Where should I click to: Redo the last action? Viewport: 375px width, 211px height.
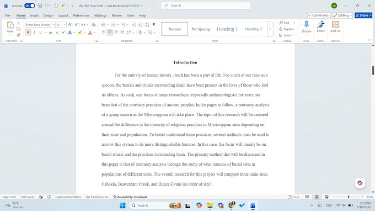pos(56,6)
